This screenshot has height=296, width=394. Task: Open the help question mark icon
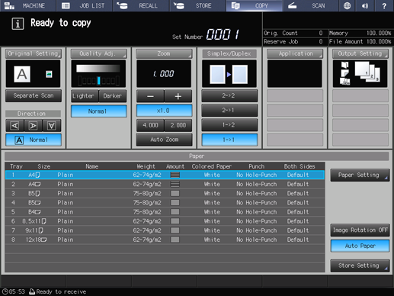tap(384, 5)
